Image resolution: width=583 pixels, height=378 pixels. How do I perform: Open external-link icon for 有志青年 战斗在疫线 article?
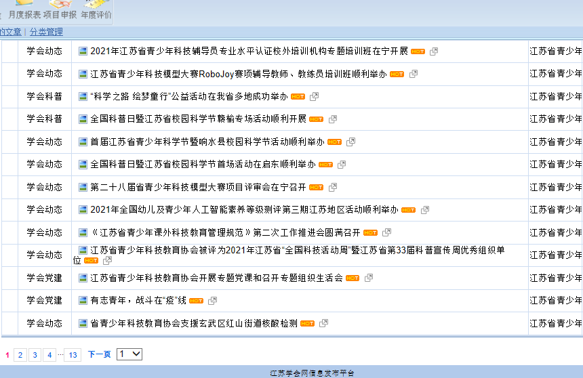click(x=212, y=300)
